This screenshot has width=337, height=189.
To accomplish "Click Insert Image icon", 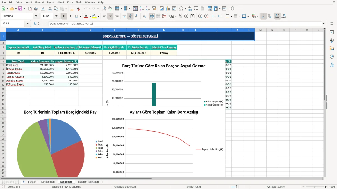I will click(x=162, y=9).
